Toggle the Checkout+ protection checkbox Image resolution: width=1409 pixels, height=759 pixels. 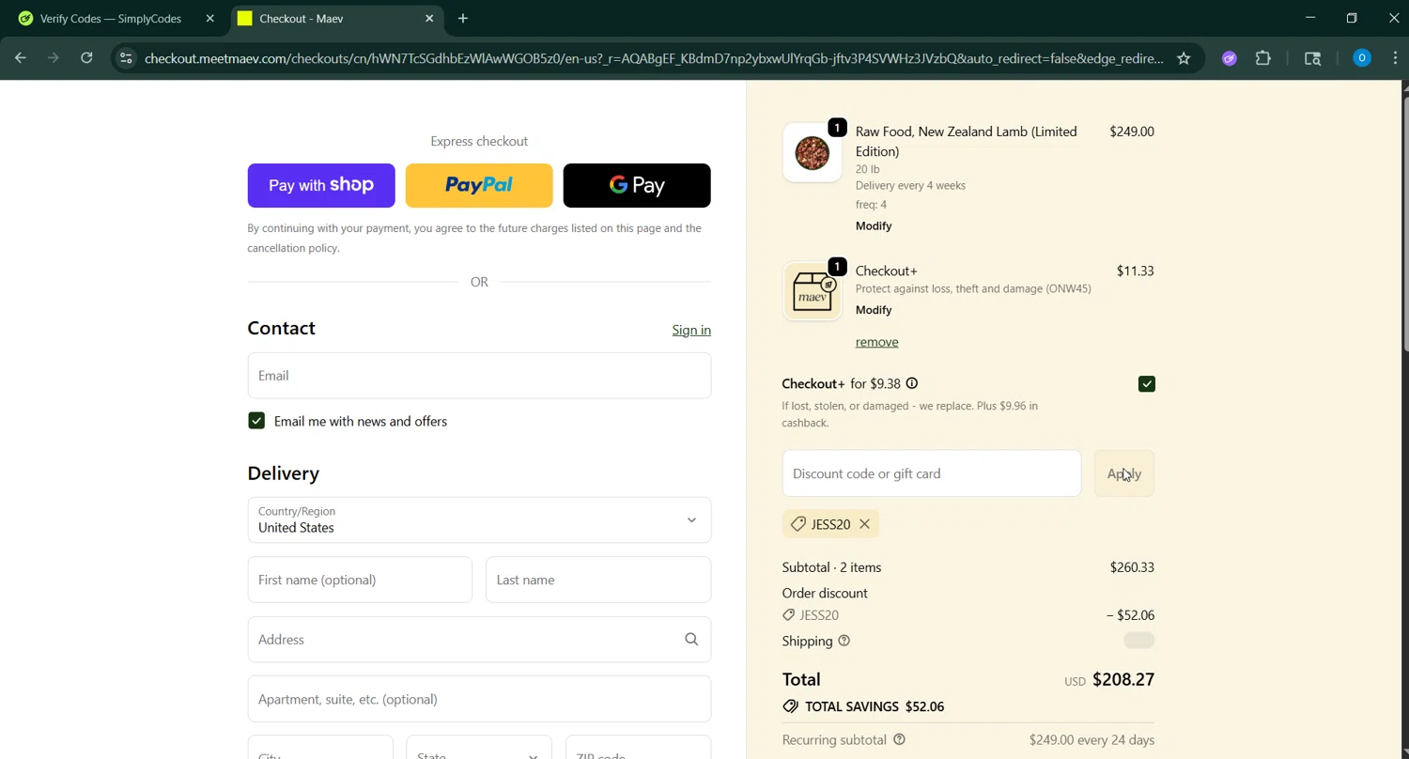(1146, 383)
